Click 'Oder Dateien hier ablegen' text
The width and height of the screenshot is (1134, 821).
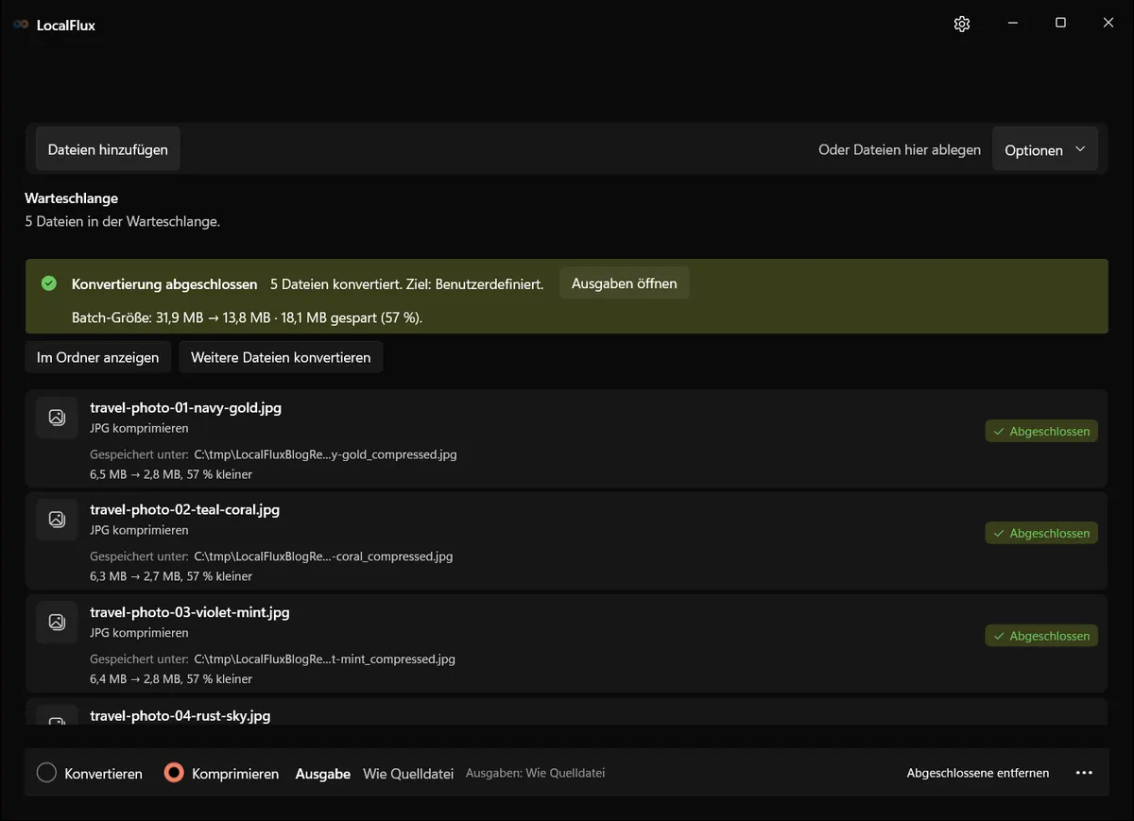tap(900, 149)
